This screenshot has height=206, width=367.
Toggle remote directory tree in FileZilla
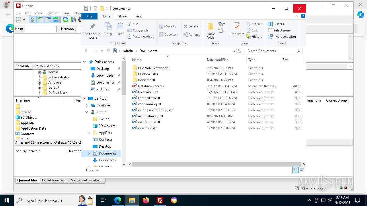(48, 20)
